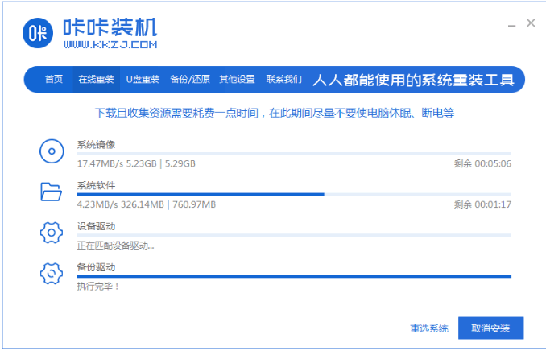Image resolution: width=546 pixels, height=351 pixels.
Task: Close the 咔咔装机 window
Action: pyautogui.click(x=531, y=23)
